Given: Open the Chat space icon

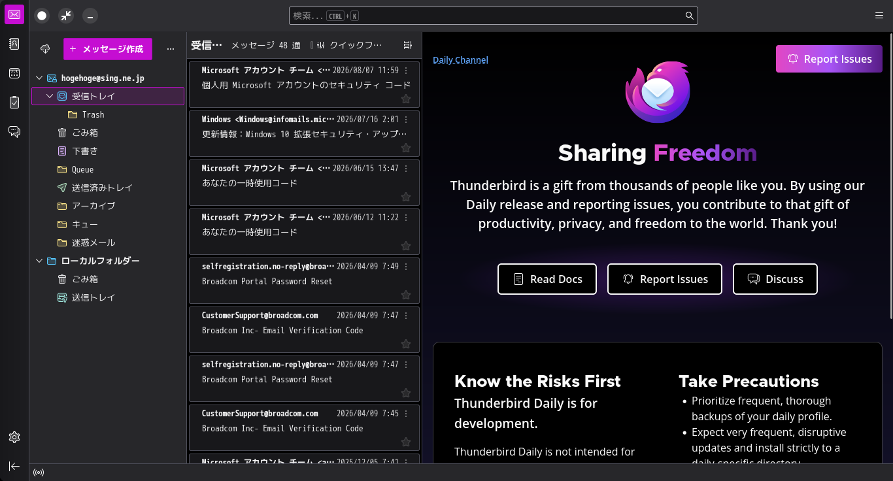Looking at the screenshot, I should (x=14, y=132).
